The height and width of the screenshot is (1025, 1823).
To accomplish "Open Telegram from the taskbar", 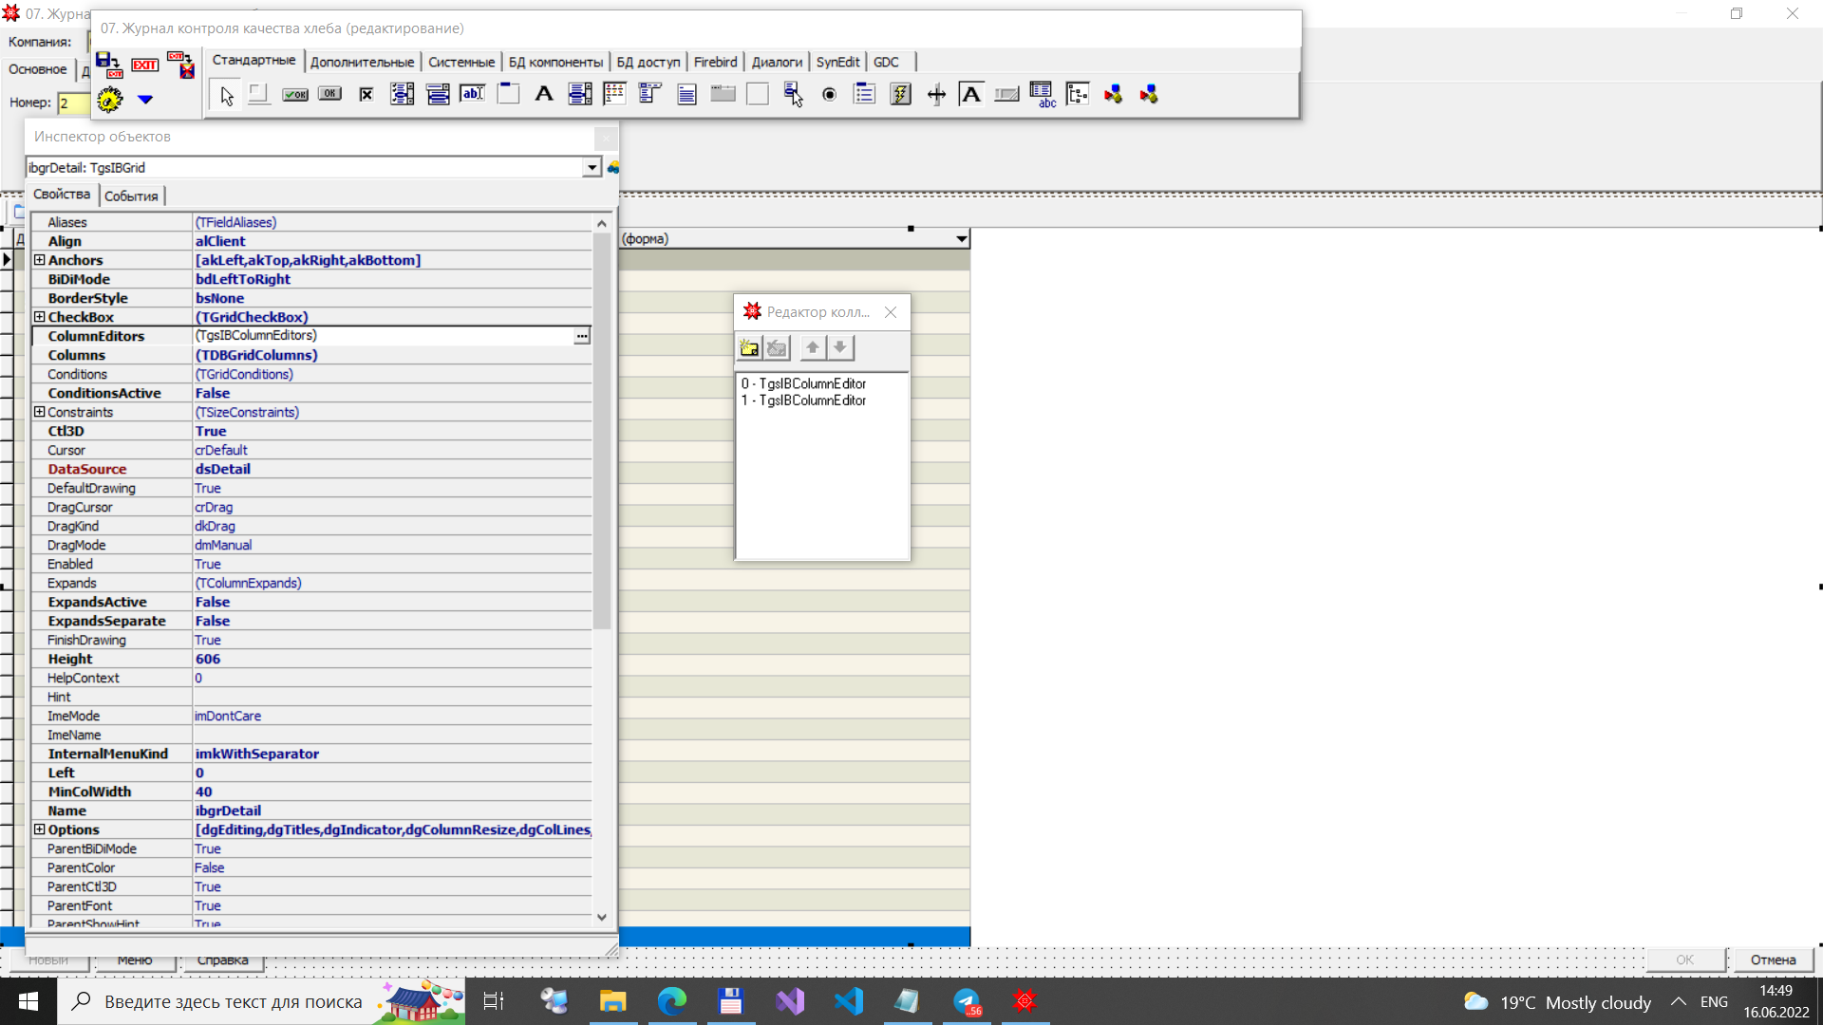I will click(x=967, y=1001).
